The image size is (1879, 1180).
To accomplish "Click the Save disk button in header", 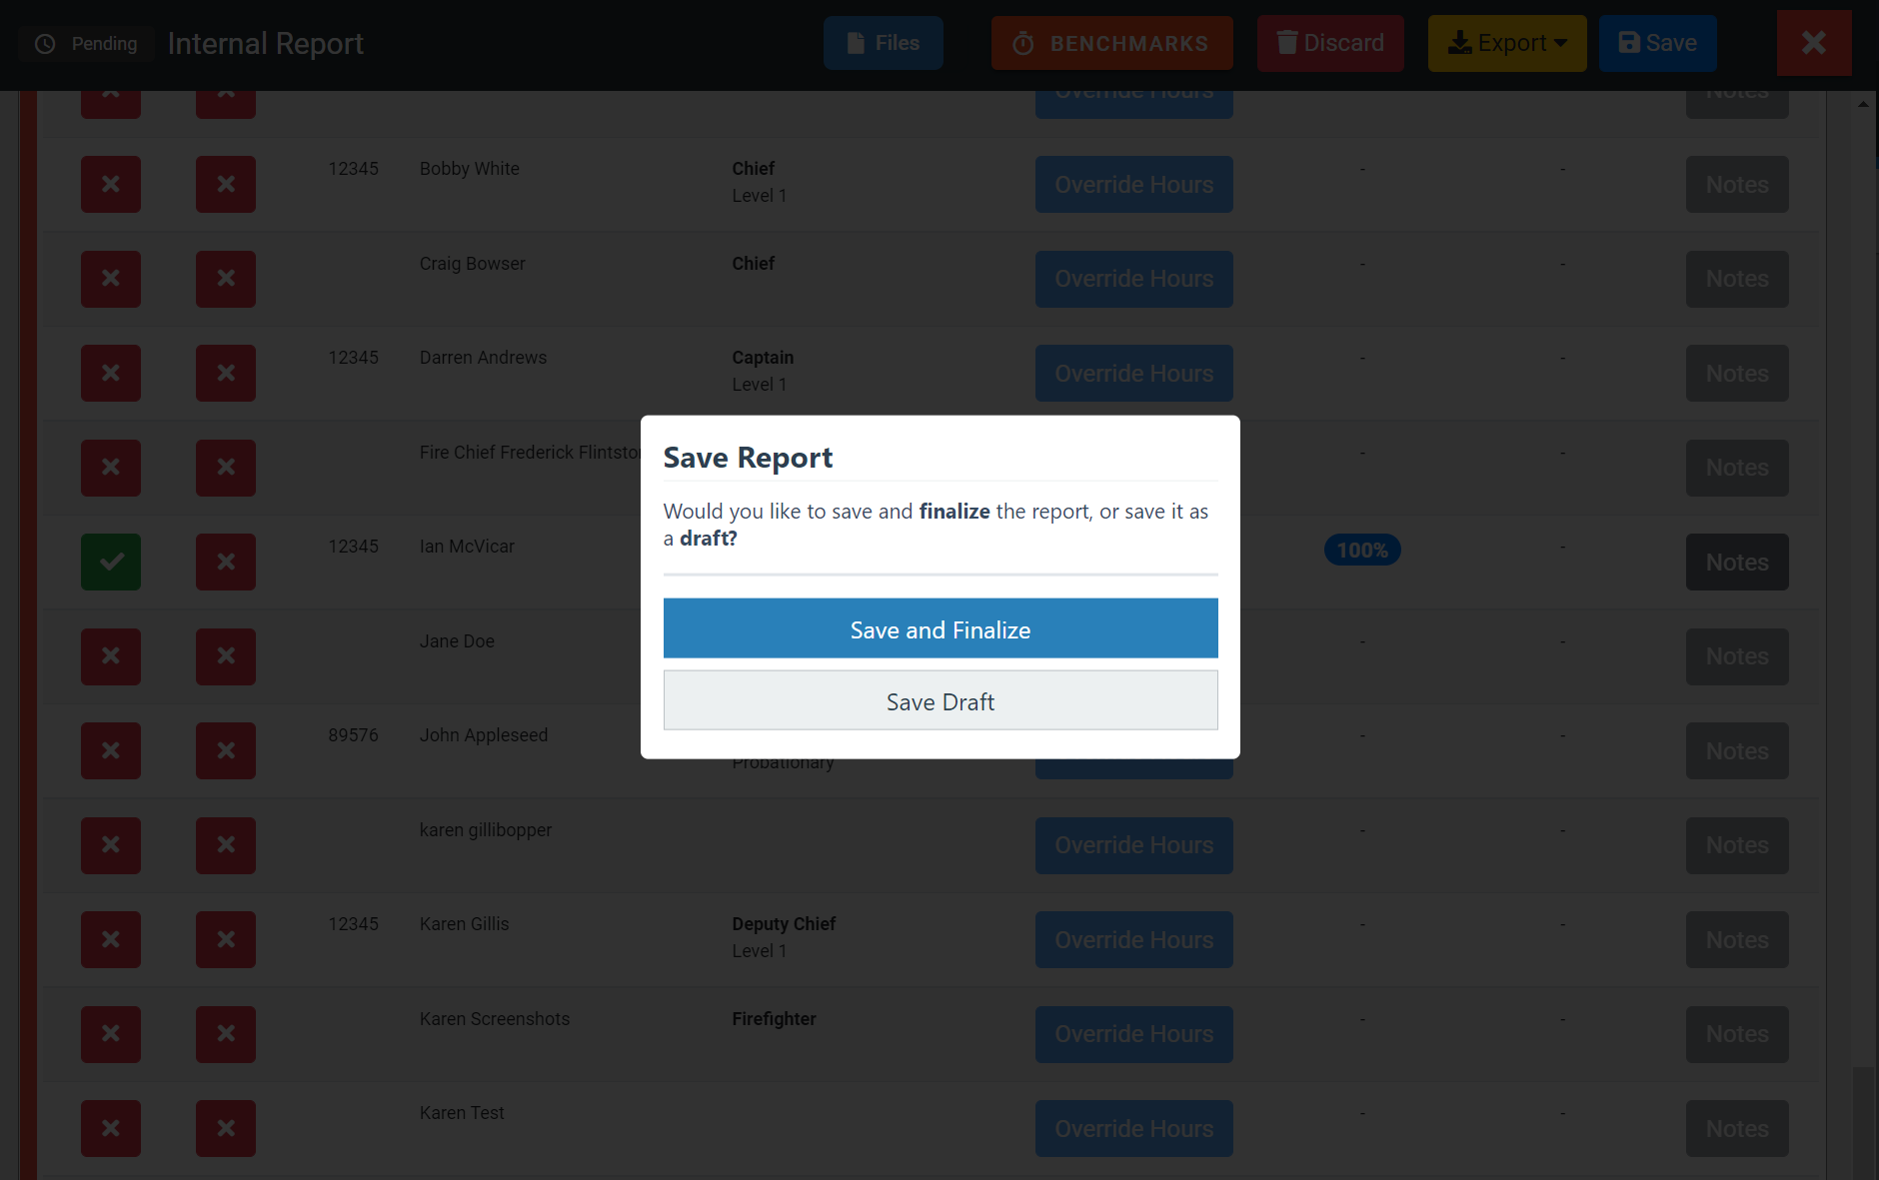I will point(1657,43).
